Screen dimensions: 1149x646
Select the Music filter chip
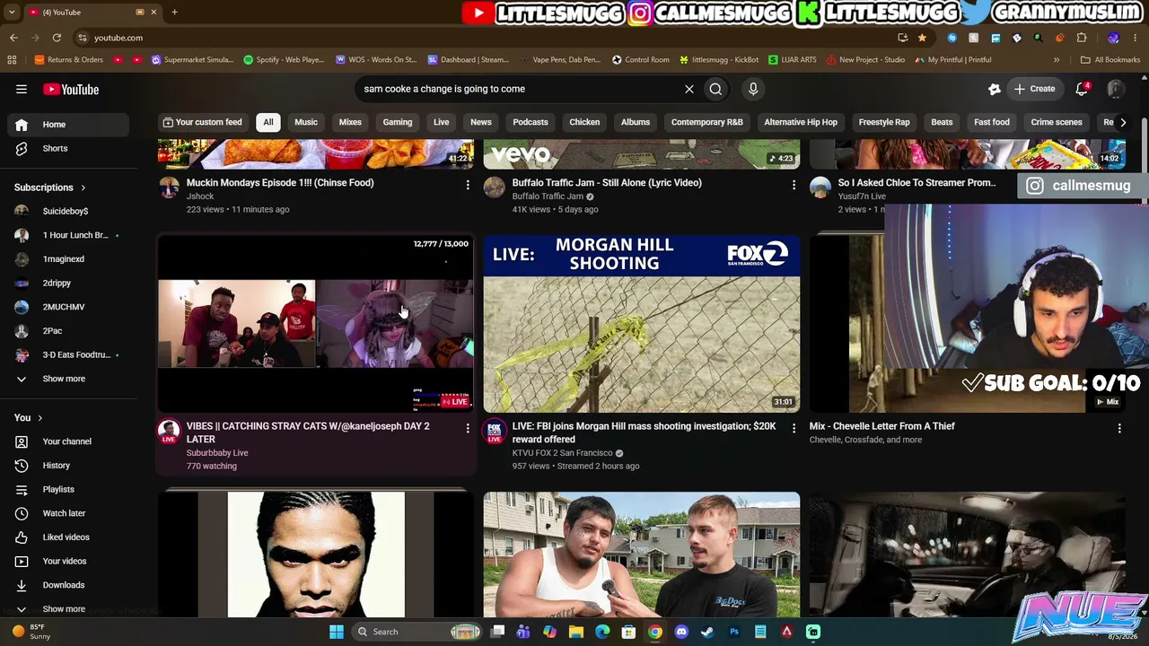tap(306, 122)
